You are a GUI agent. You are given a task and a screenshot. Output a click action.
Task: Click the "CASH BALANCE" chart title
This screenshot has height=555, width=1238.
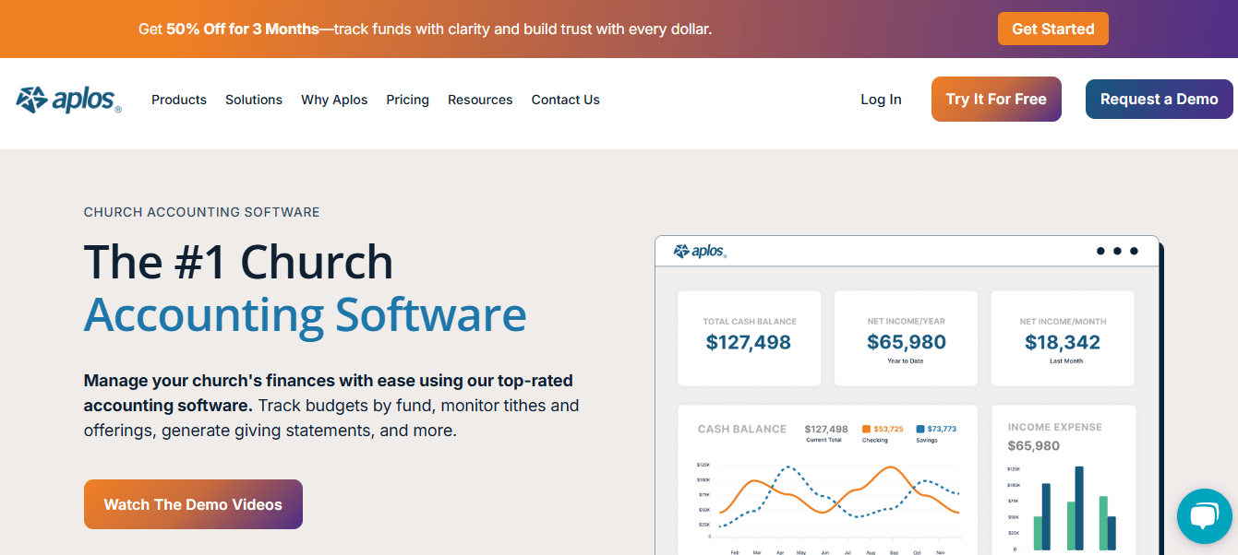(742, 429)
